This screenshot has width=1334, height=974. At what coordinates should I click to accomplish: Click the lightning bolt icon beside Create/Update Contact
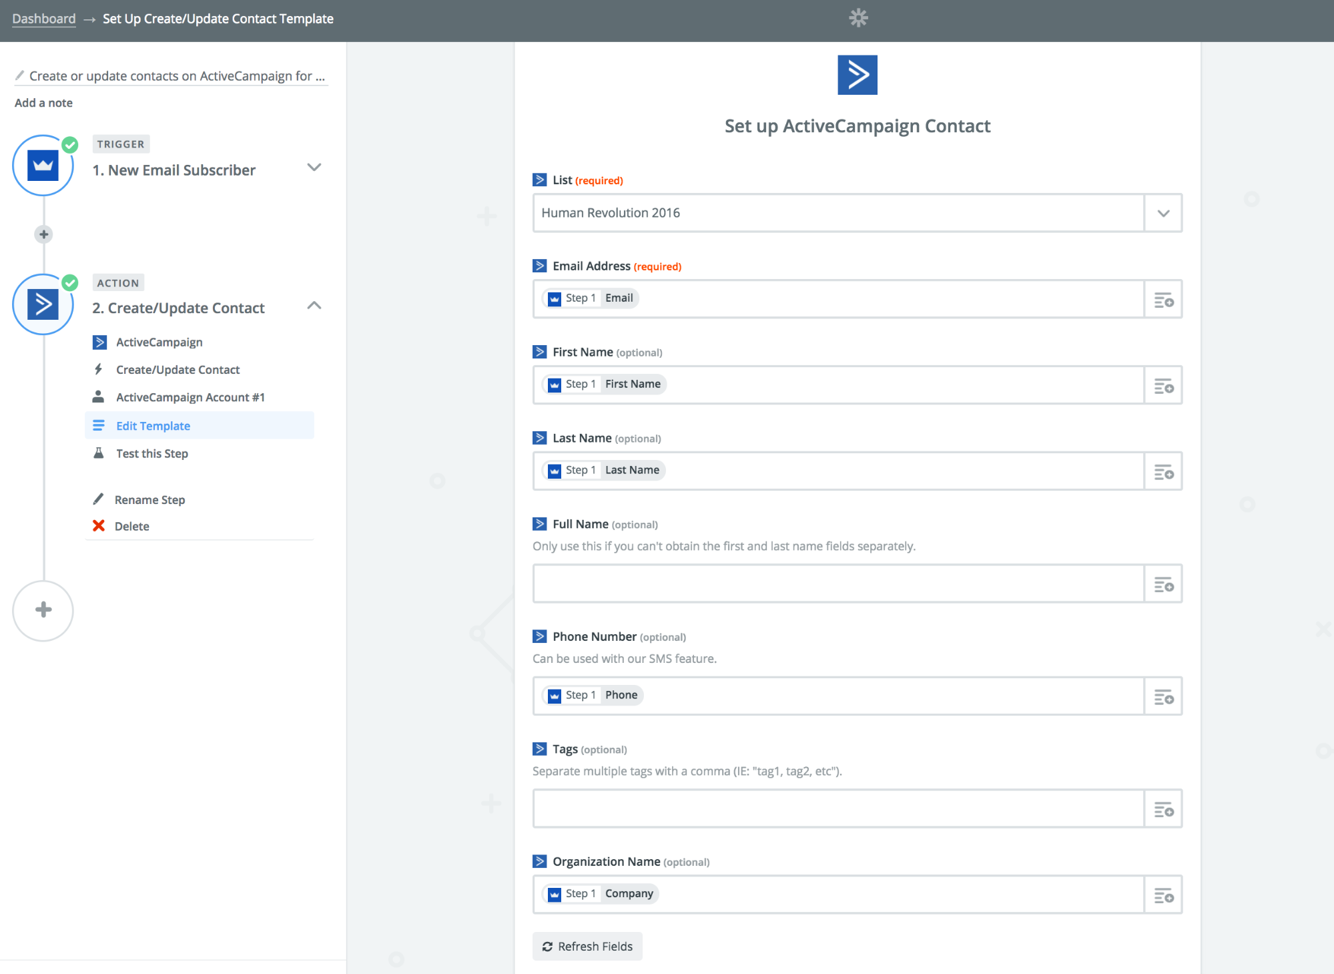click(99, 369)
